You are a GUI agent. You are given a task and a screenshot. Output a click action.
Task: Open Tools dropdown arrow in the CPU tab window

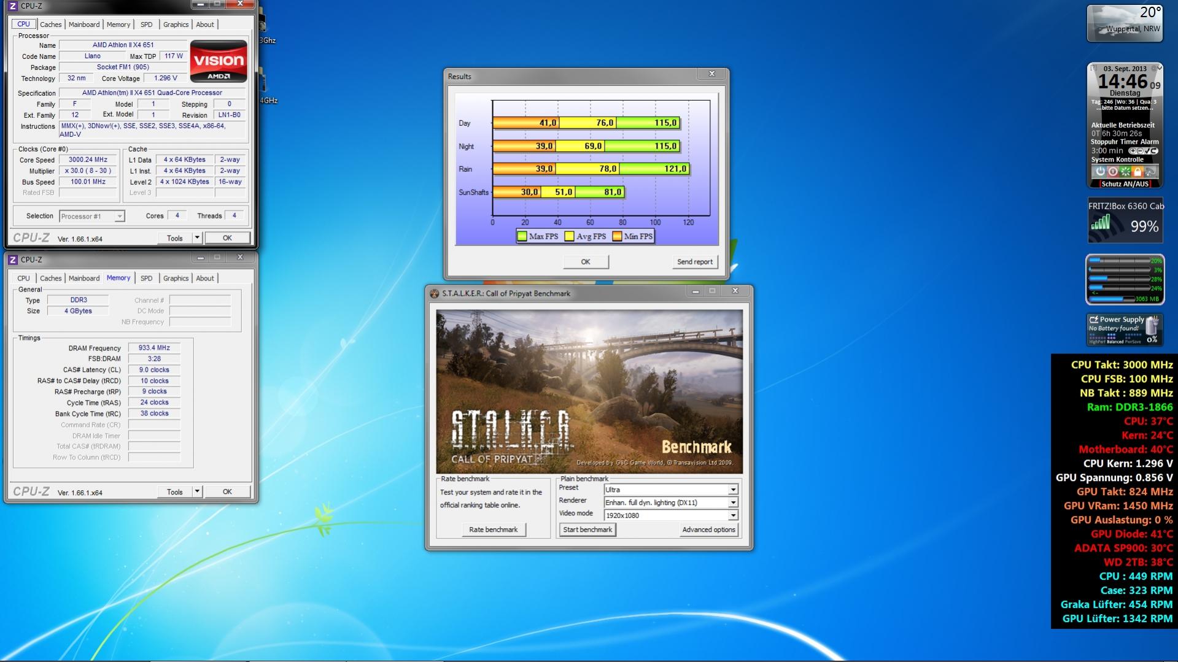[197, 238]
